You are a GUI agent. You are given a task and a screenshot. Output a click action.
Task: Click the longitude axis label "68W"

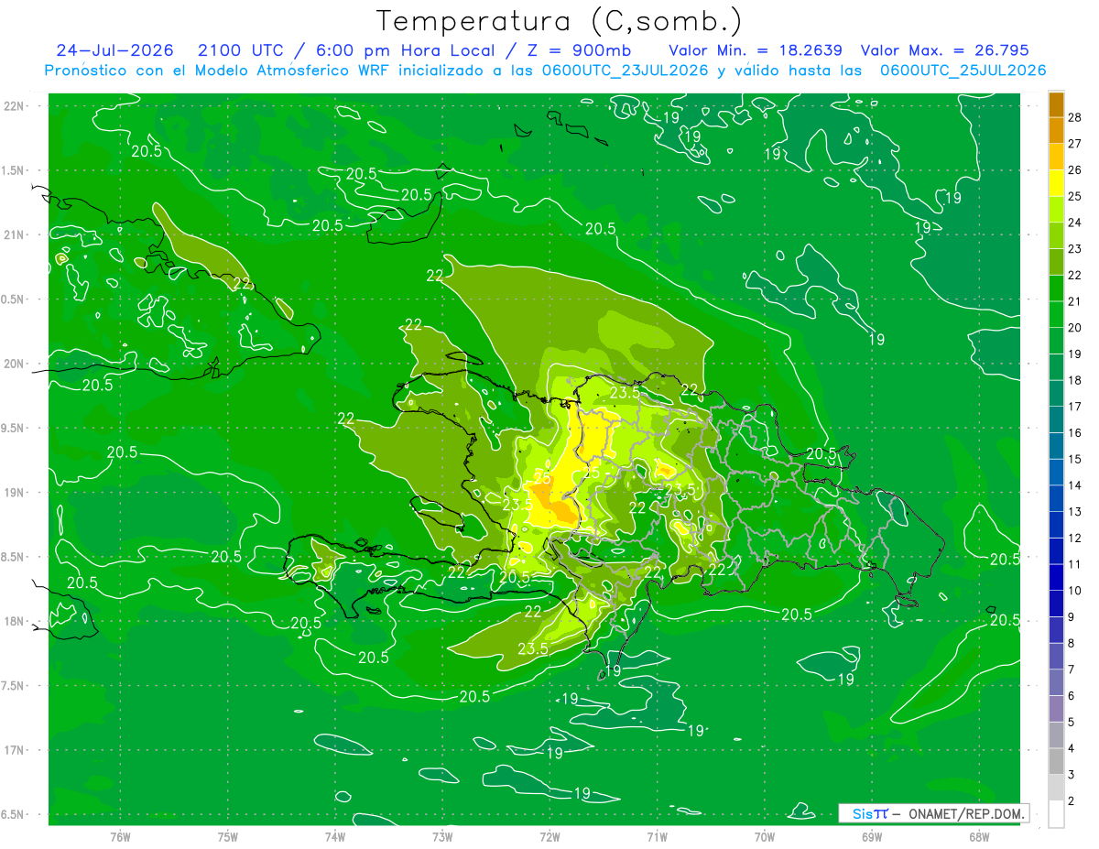(x=979, y=837)
